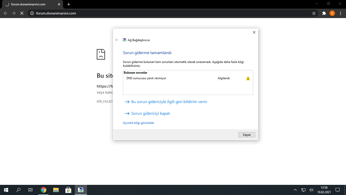The width and height of the screenshot is (346, 195).
Task: Open Task View on taskbar
Action: [31, 190]
